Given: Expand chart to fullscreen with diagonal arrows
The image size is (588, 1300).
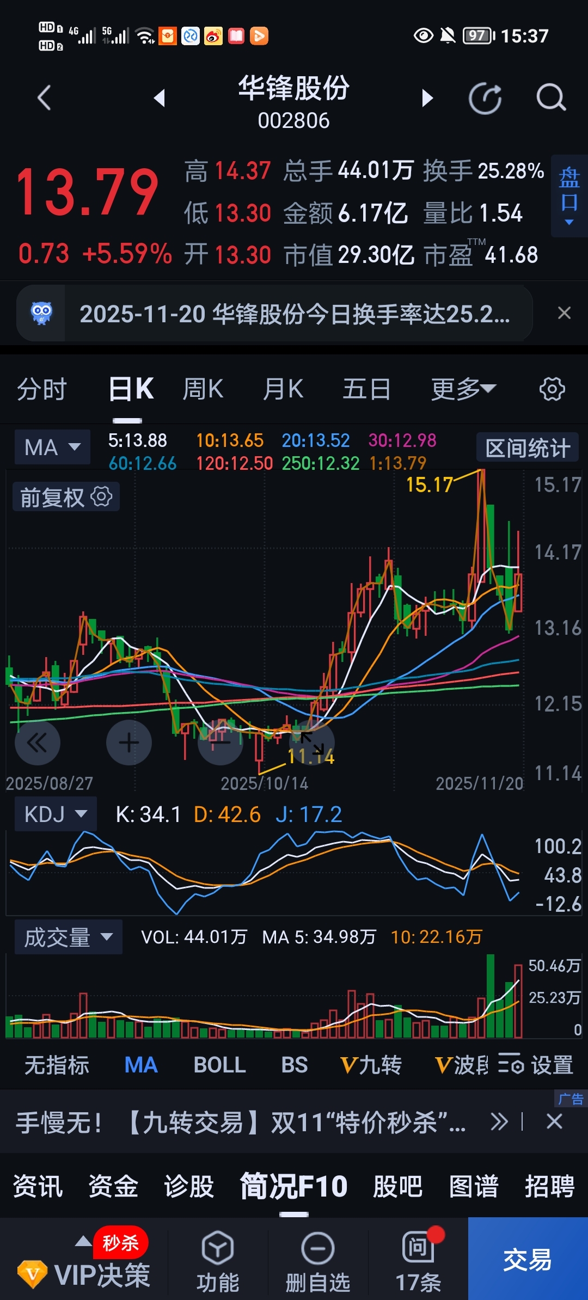Looking at the screenshot, I should click(x=312, y=743).
